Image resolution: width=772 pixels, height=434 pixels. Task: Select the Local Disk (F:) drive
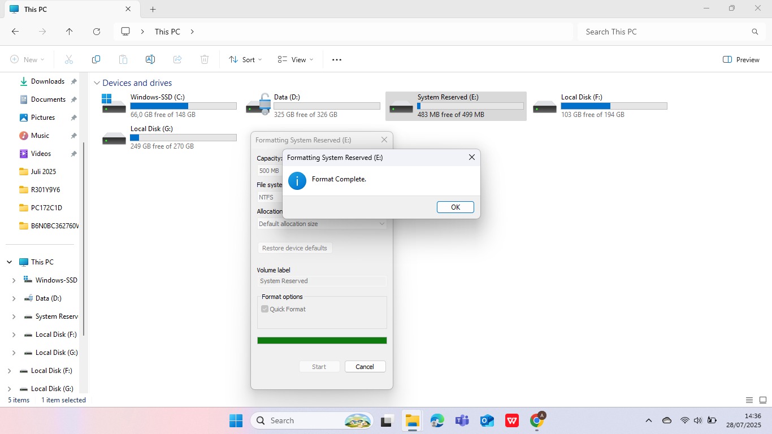click(600, 106)
